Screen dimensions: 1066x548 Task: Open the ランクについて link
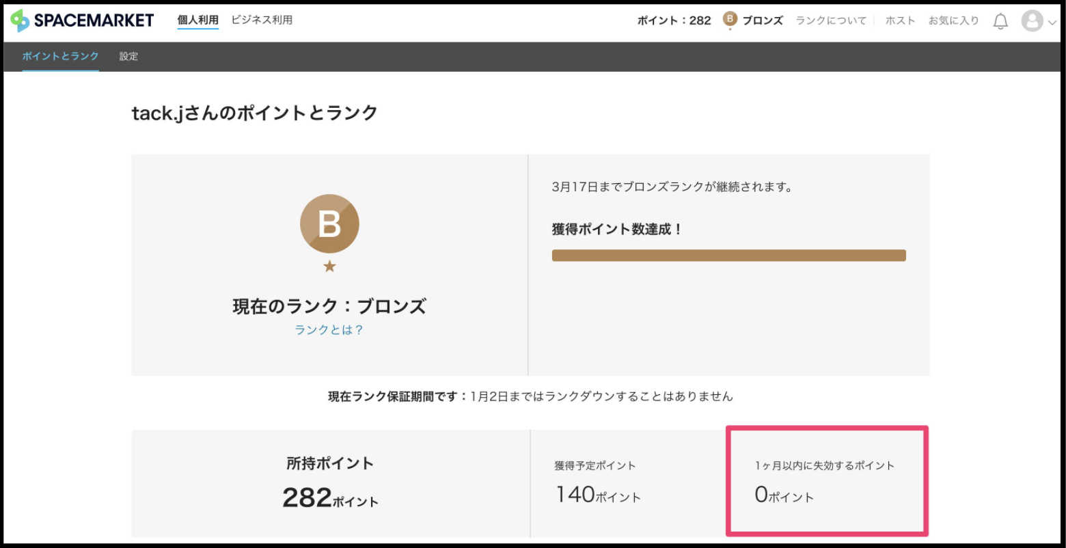pos(831,21)
